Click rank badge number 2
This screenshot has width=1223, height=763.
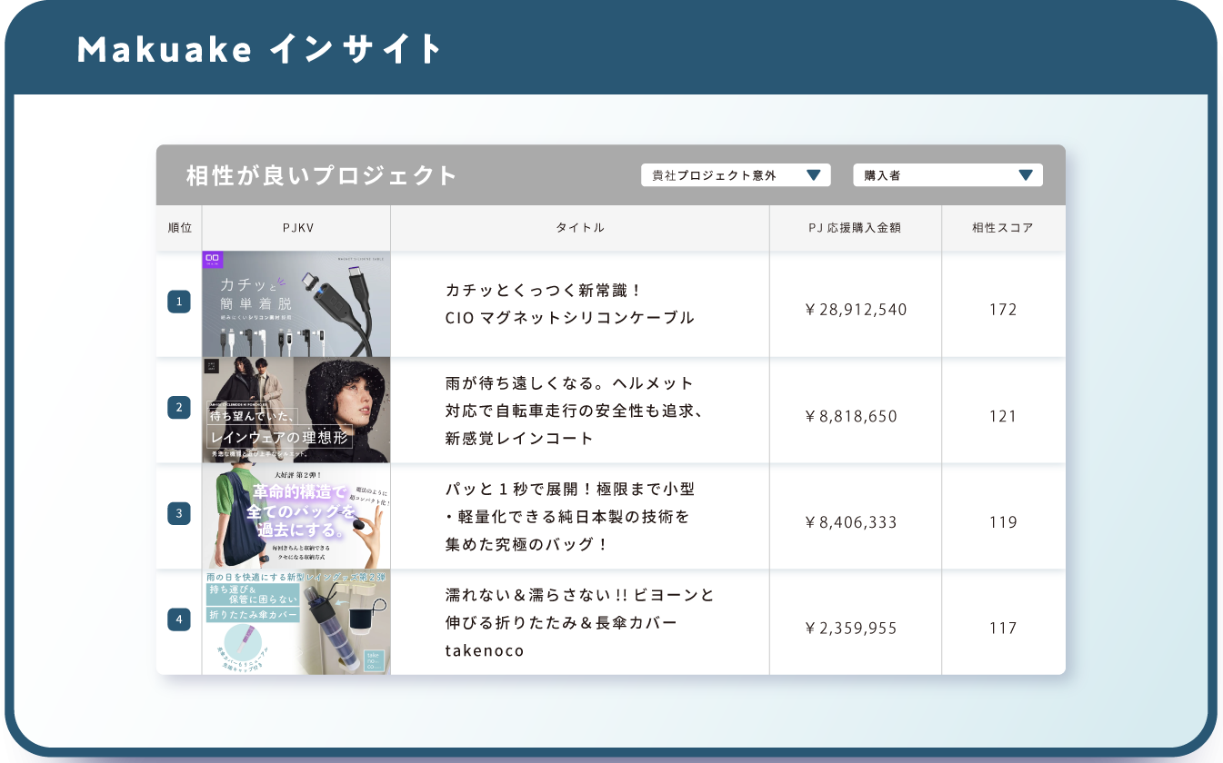coord(179,407)
